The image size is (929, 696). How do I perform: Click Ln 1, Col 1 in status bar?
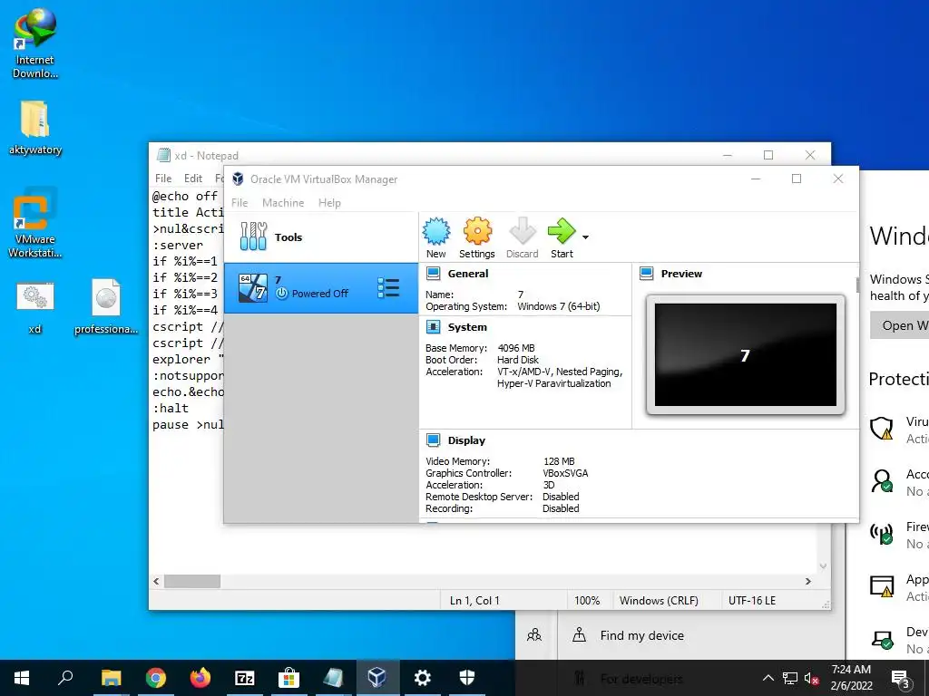pyautogui.click(x=474, y=600)
